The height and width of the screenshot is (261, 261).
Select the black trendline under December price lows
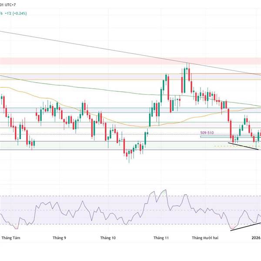243,146
